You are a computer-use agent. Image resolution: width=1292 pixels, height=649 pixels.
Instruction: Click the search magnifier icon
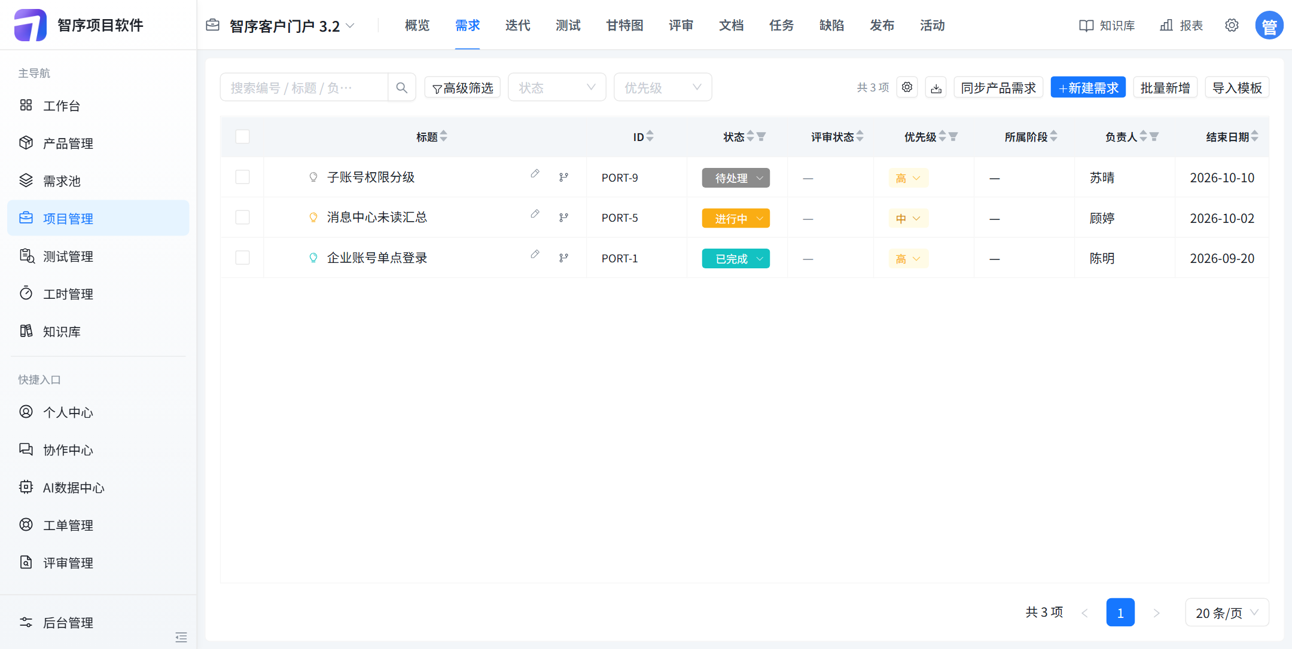pos(402,88)
